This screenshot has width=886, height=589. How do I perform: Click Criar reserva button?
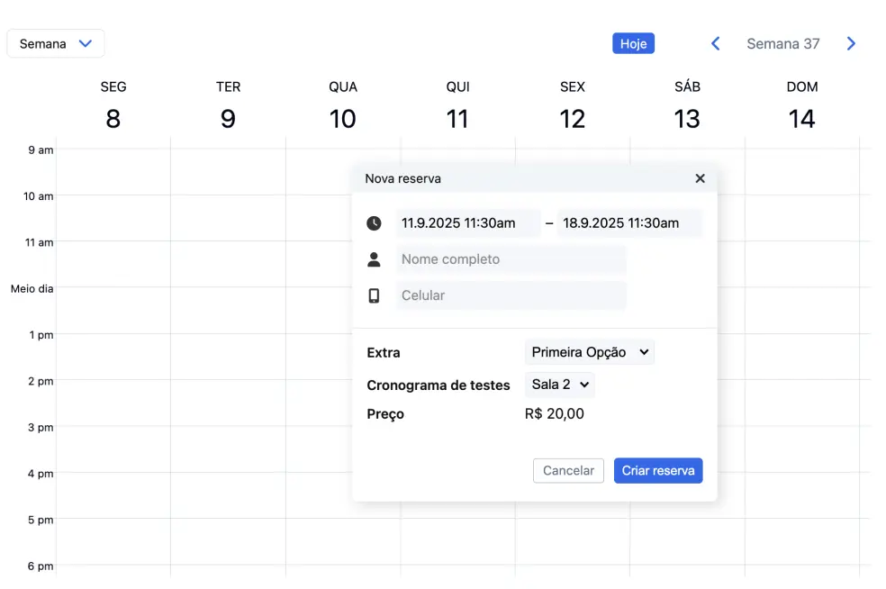click(x=658, y=470)
